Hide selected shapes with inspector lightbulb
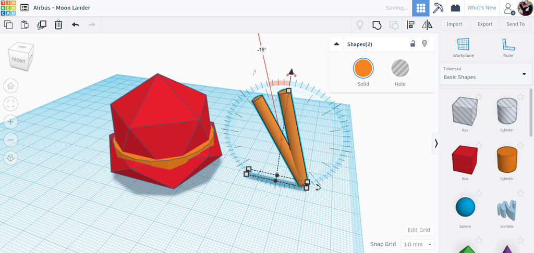The image size is (534, 253). coord(424,44)
